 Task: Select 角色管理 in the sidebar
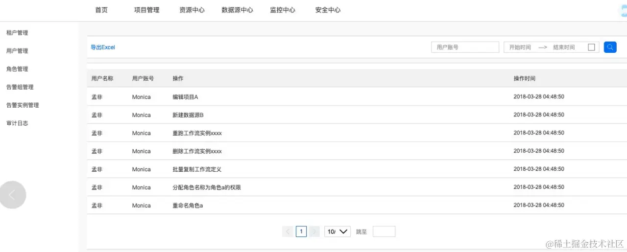click(17, 69)
